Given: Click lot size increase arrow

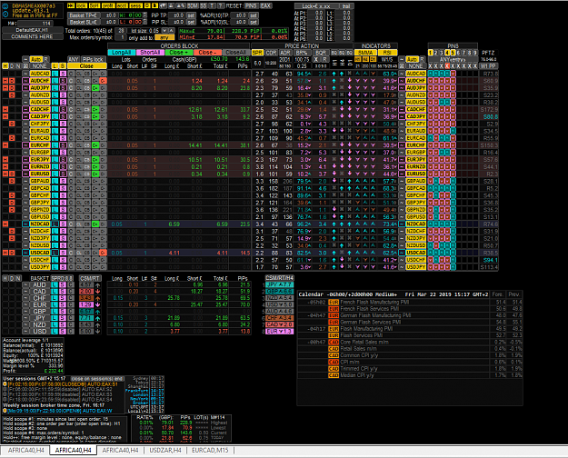Looking at the screenshot, I should click(172, 31).
